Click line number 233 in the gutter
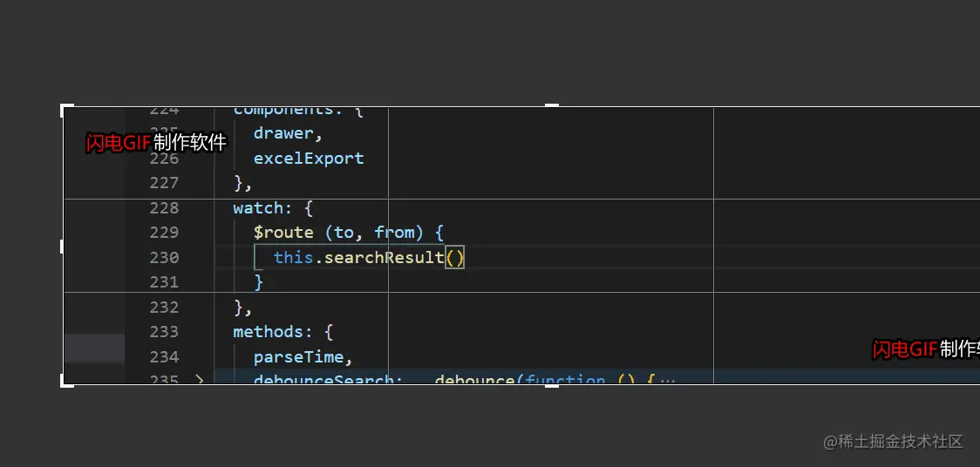Image resolution: width=980 pixels, height=467 pixels. 163,332
